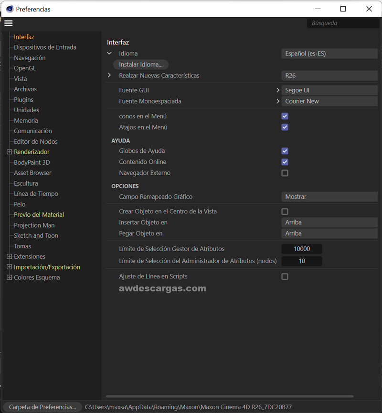The height and width of the screenshot is (413, 382).
Task: Open Vista preferences
Action: point(20,79)
